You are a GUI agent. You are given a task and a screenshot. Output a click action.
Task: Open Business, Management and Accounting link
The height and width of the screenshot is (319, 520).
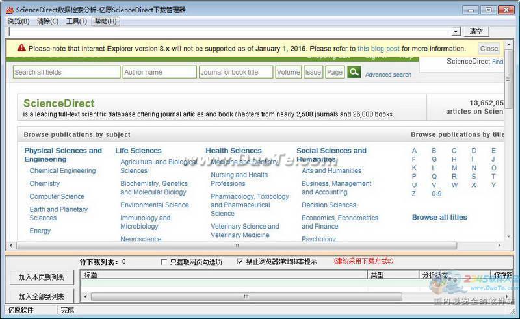337,188
